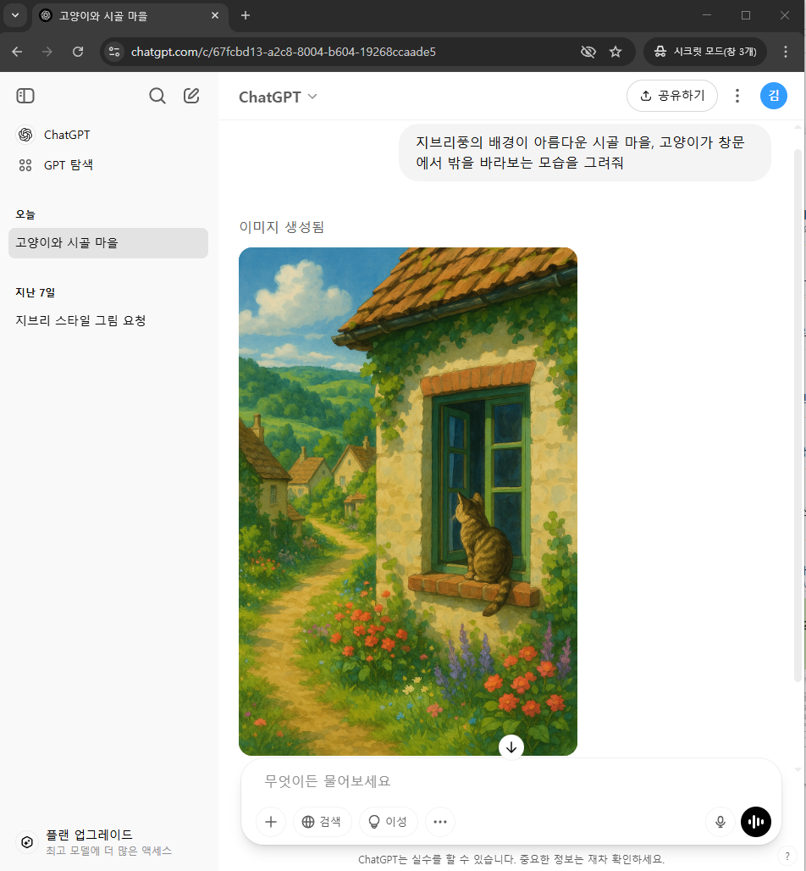The width and height of the screenshot is (806, 871).
Task: Click the 오늘 section heading
Action: click(25, 214)
